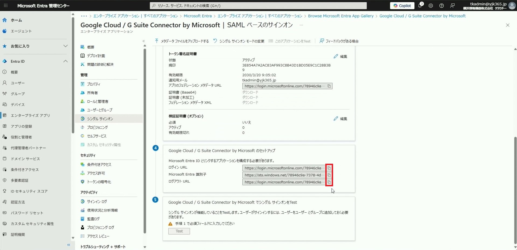Open notifications bell icon
This screenshot has height=250, width=517.
(x=420, y=6)
